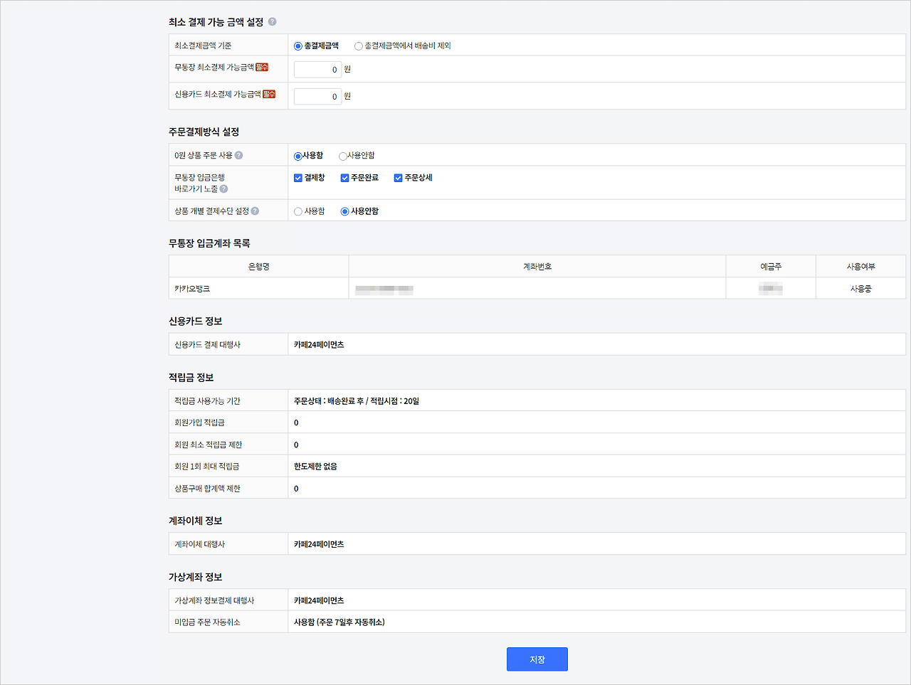Click 주문상태 : 배송완료 후 / 적립시점 : 20일 value
911x685 pixels.
[x=357, y=401]
